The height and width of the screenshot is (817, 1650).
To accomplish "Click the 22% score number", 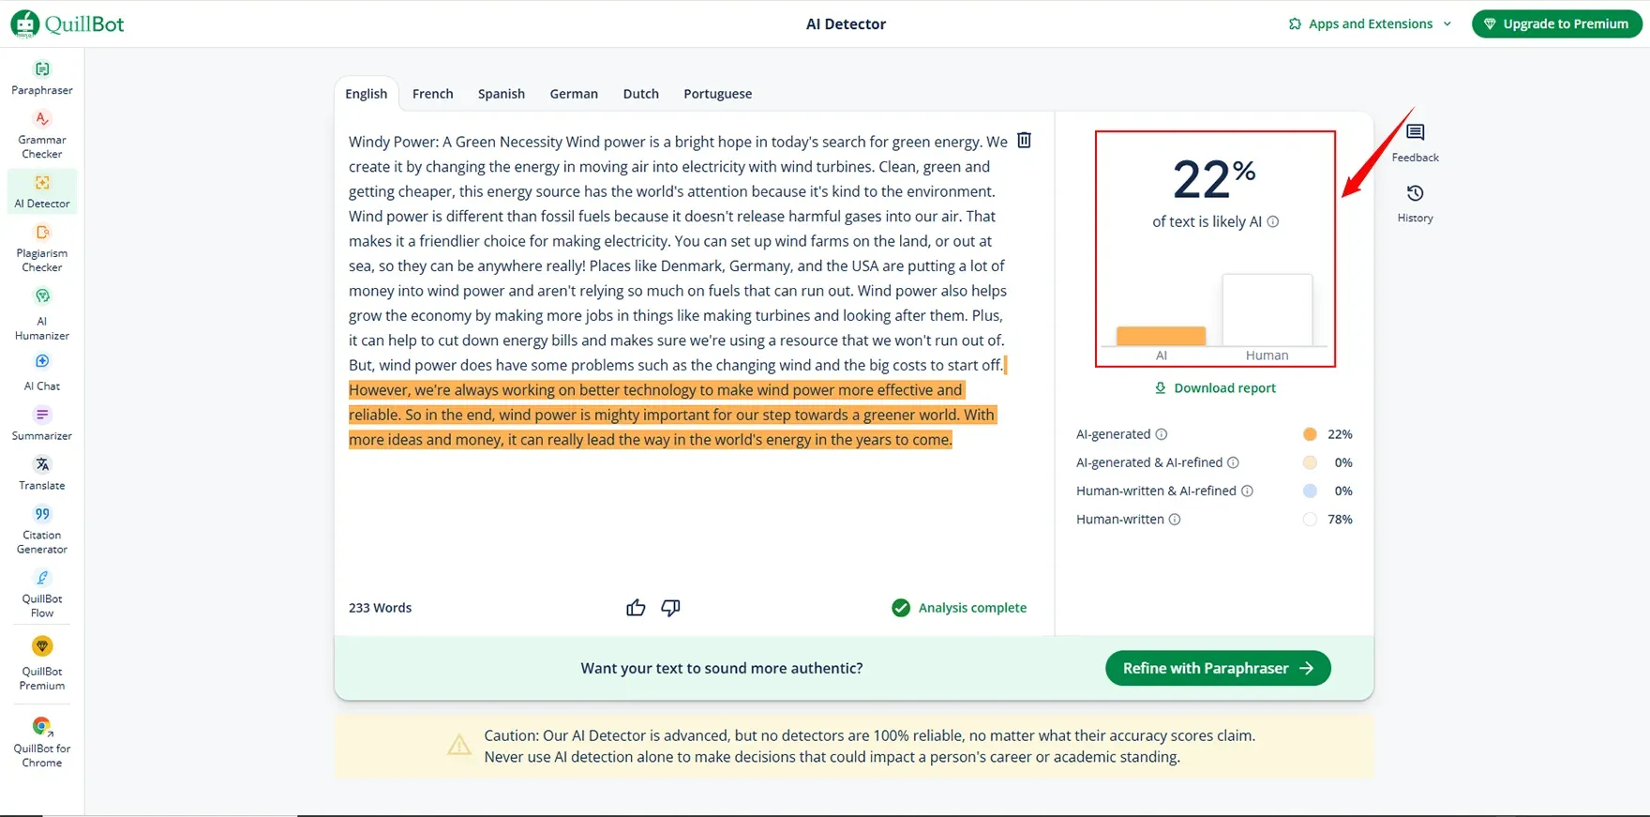I will pyautogui.click(x=1214, y=179).
